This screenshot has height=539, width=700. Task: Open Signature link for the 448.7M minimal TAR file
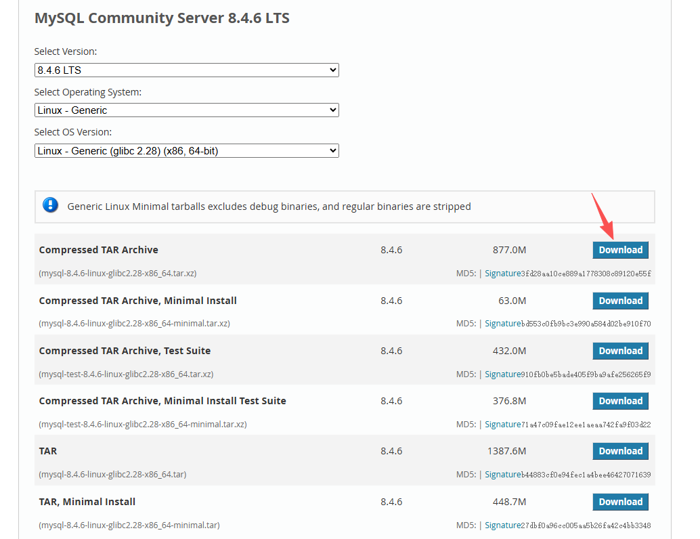[503, 525]
